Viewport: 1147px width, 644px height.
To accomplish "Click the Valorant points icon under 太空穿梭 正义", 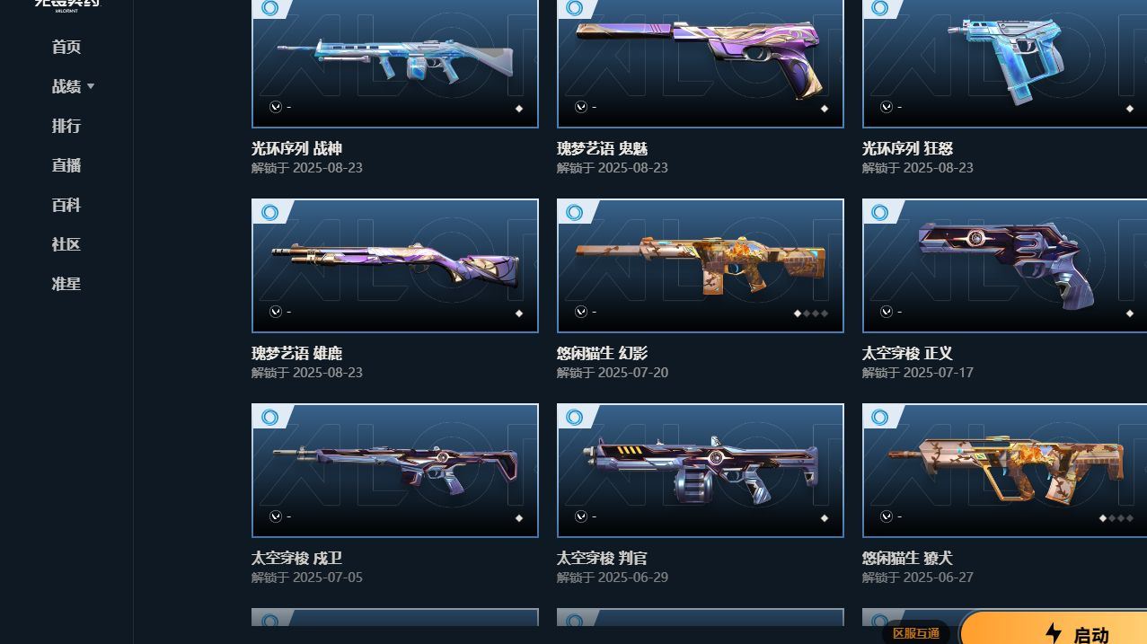I will pyautogui.click(x=887, y=312).
